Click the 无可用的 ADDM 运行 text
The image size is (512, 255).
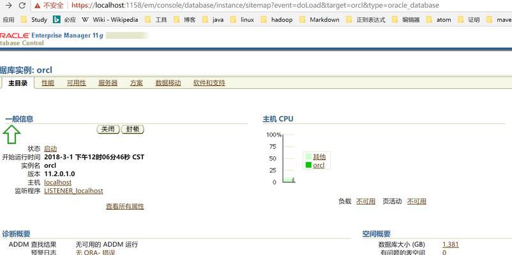[107, 244]
